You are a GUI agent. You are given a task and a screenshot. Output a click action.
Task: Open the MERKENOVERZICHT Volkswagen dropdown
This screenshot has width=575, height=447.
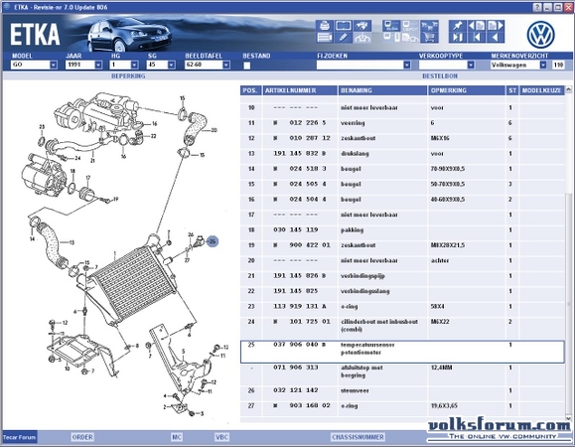click(x=543, y=65)
